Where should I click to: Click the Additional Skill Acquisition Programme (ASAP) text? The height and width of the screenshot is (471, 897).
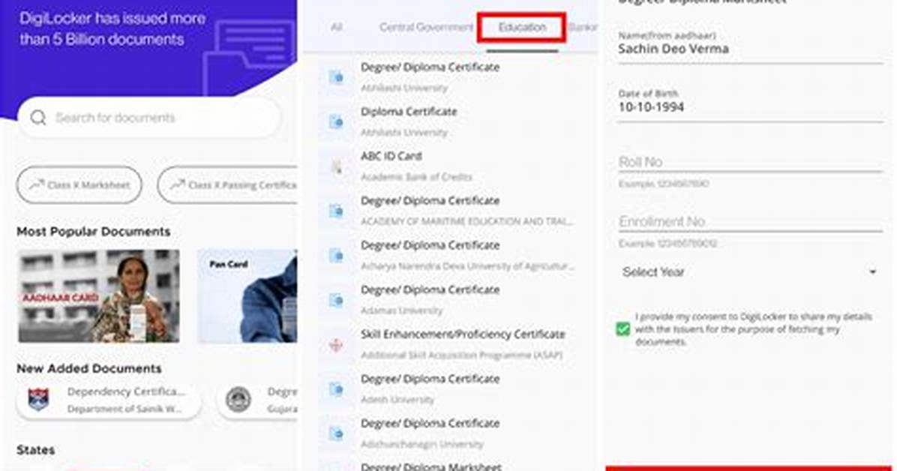(462, 355)
